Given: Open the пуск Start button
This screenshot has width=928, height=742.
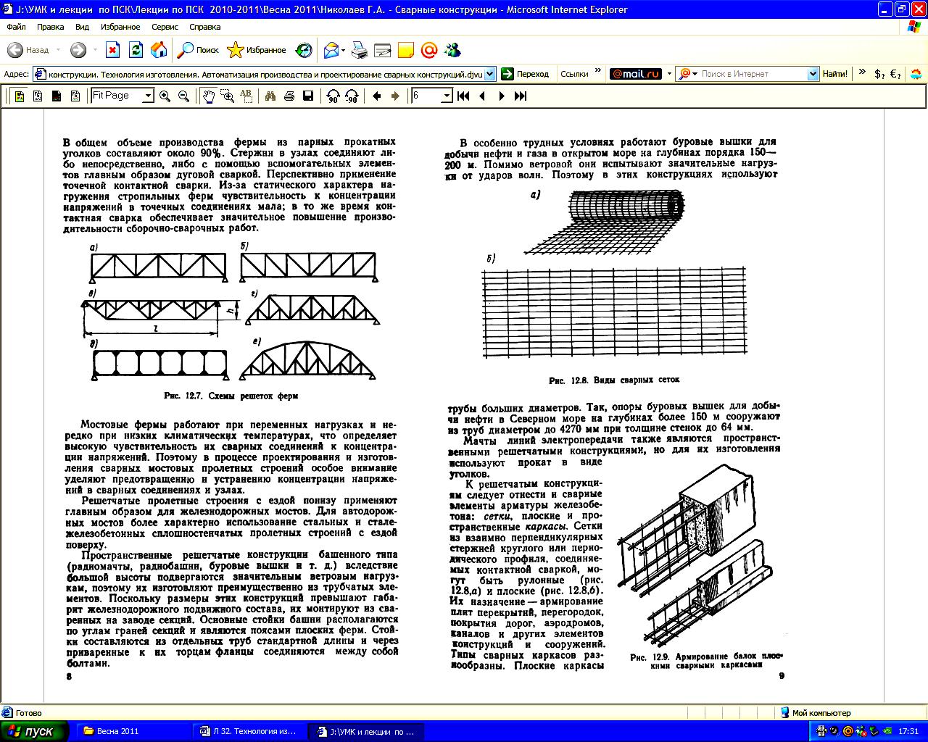Looking at the screenshot, I should click(x=34, y=731).
